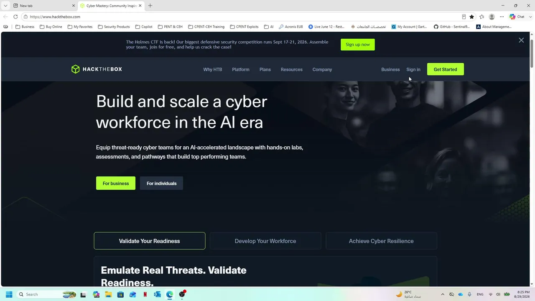Open Outlook from the taskbar
Image resolution: width=535 pixels, height=301 pixels.
(157, 294)
